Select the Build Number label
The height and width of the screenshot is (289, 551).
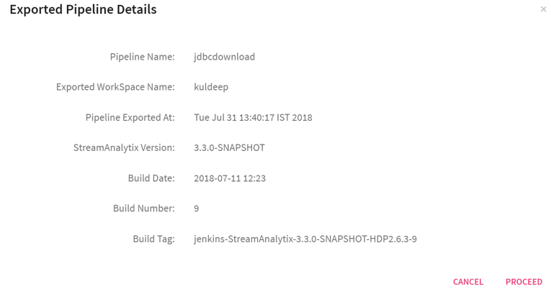tap(143, 208)
